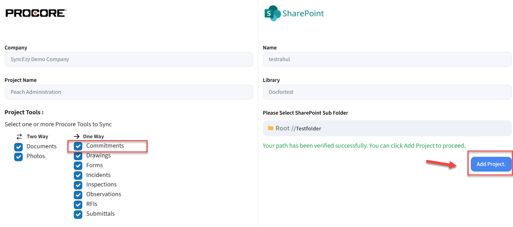
Task: Open the Project Name field showing Peach Administration
Action: coord(129,92)
